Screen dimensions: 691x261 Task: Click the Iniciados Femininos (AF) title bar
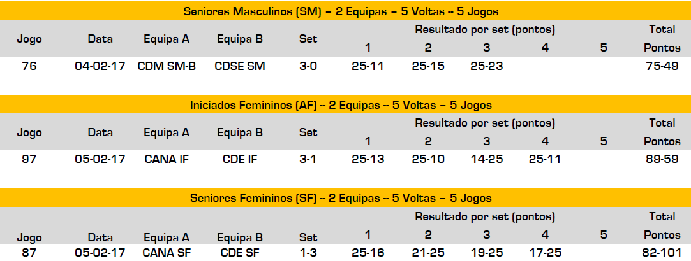click(345, 104)
